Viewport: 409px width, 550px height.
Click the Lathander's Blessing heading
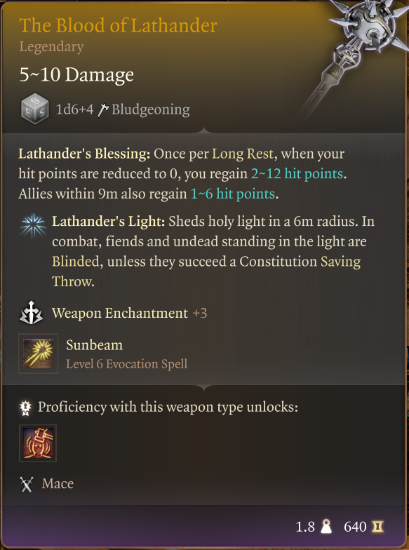[84, 154]
